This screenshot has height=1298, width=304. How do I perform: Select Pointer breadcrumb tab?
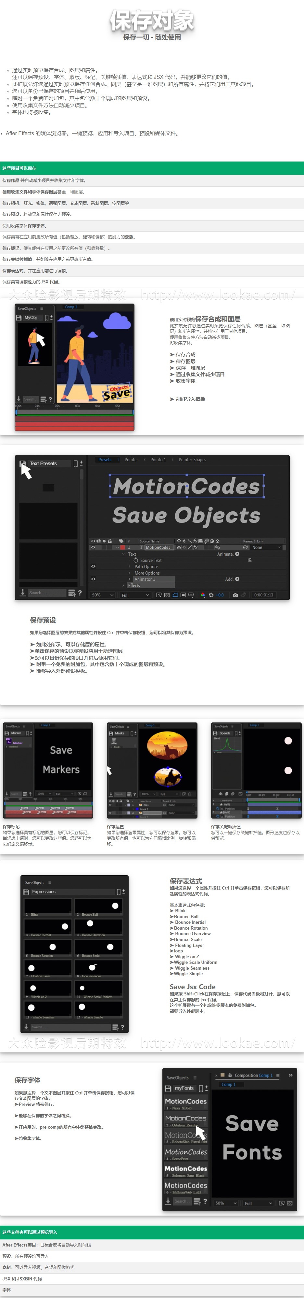click(131, 460)
